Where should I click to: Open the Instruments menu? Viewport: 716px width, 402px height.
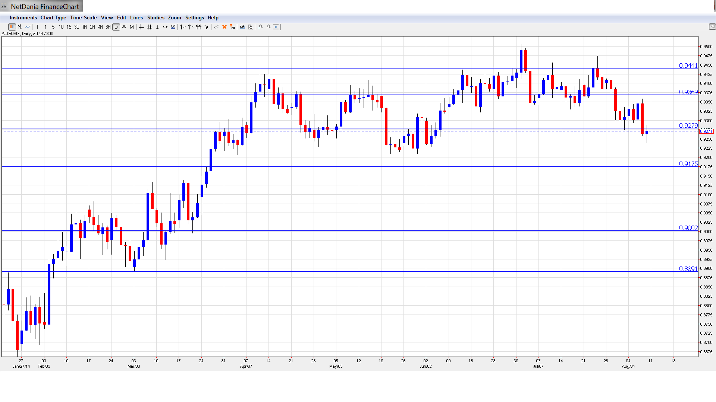click(23, 17)
